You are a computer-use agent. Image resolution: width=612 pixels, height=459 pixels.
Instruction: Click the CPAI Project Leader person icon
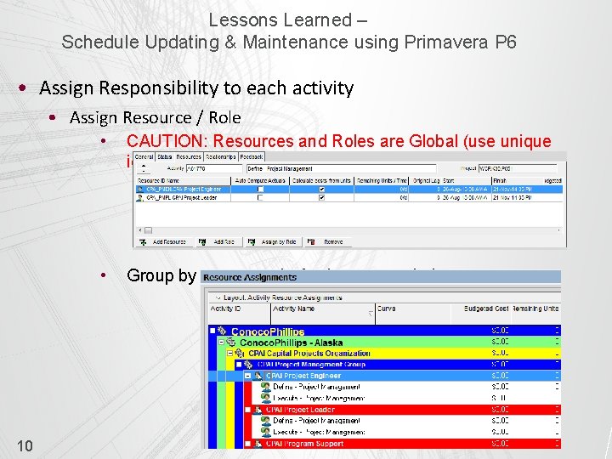258,410
